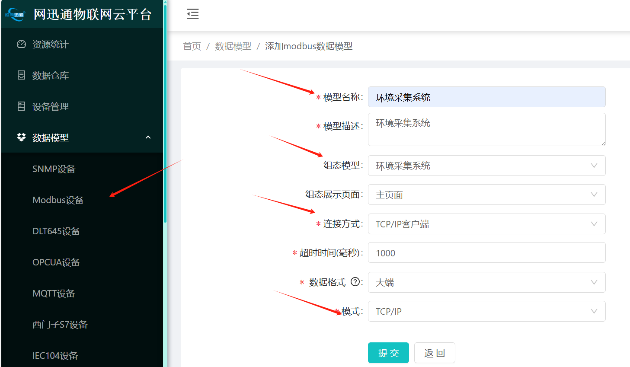Click the 超时时间 input field
The height and width of the screenshot is (367, 630).
tap(486, 253)
